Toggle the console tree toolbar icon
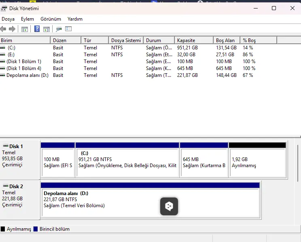The width and height of the screenshot is (301, 242). point(25,29)
